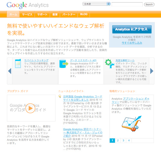Select solutions page 4
The height and width of the screenshot is (156, 161).
[129, 141]
